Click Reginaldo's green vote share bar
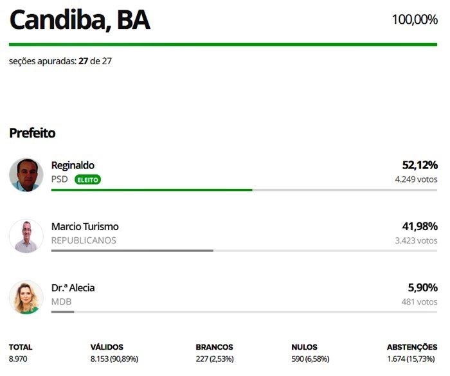Viewport: 450px width, 376px height. (152, 190)
